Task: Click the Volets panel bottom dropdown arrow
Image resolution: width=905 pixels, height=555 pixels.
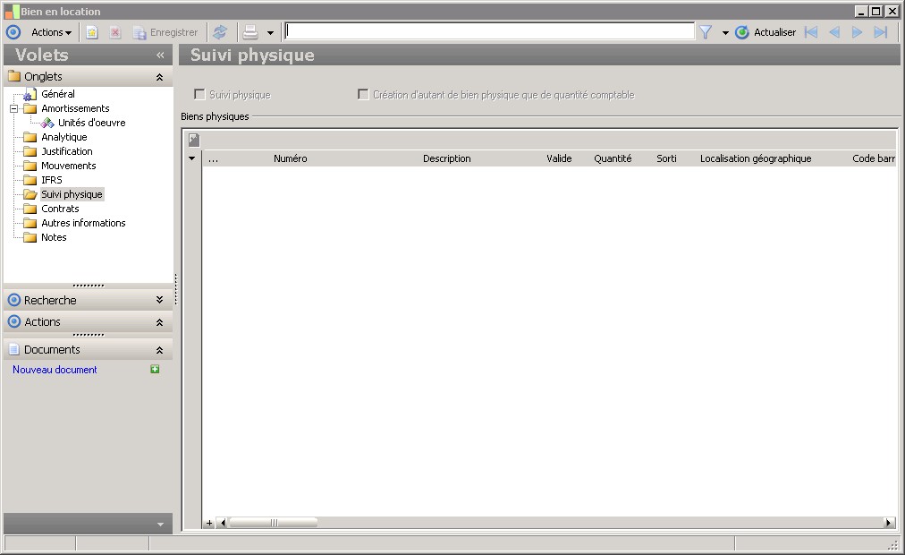Action: (160, 525)
